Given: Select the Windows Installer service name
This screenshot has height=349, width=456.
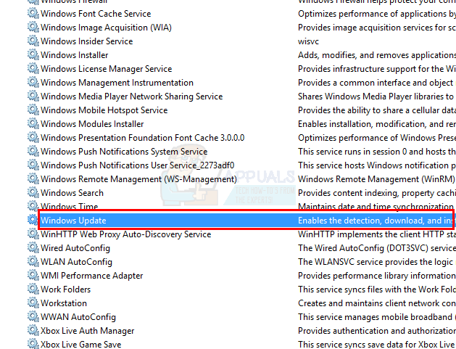Looking at the screenshot, I should tap(75, 55).
